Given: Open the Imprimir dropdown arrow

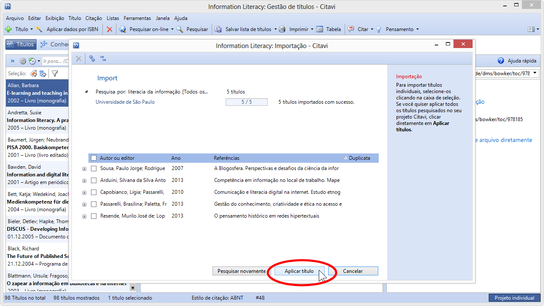Looking at the screenshot, I should tap(312, 29).
